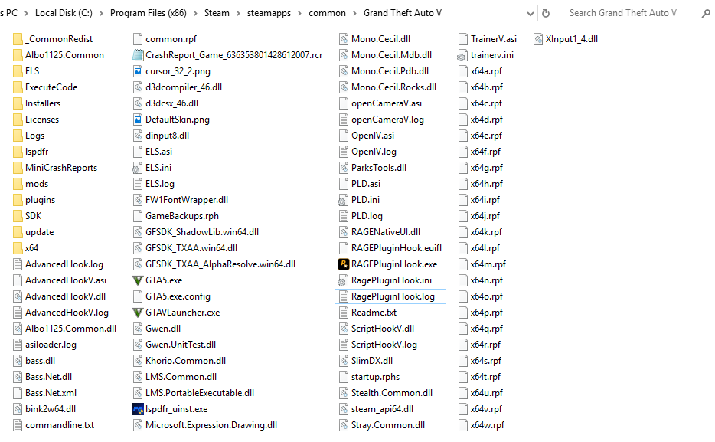
Task: Open the RAGEPluginHook.exe application icon
Action: pyautogui.click(x=344, y=264)
